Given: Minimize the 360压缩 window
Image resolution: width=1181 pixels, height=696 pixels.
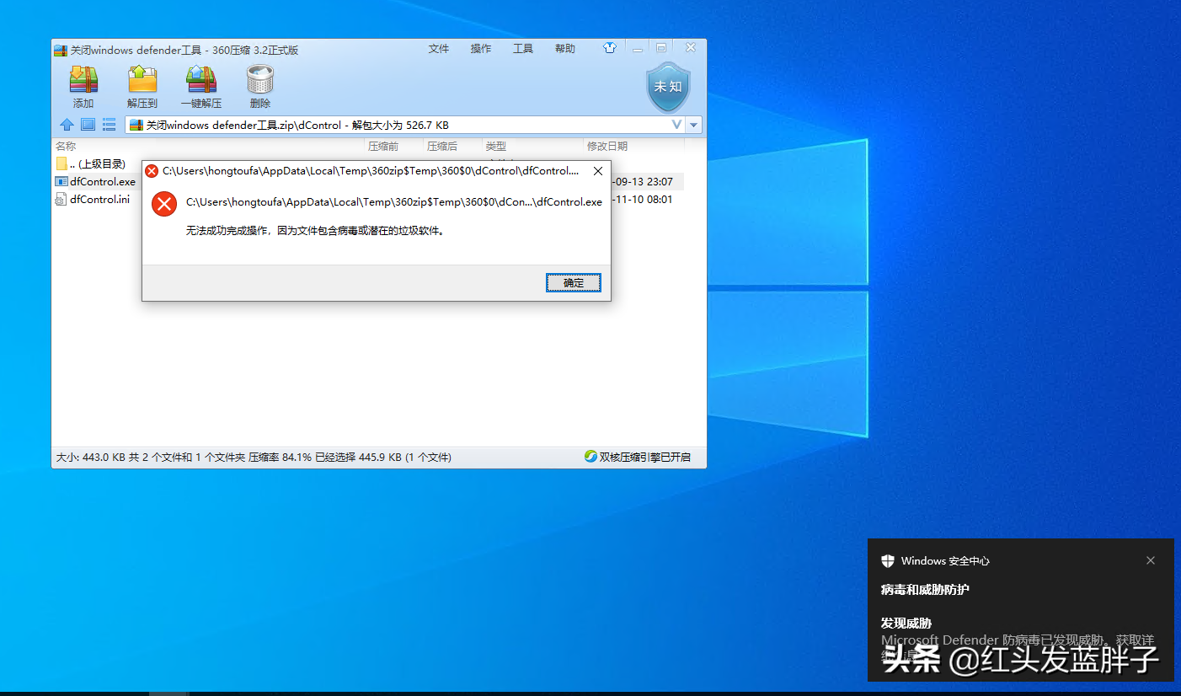Looking at the screenshot, I should click(x=639, y=48).
